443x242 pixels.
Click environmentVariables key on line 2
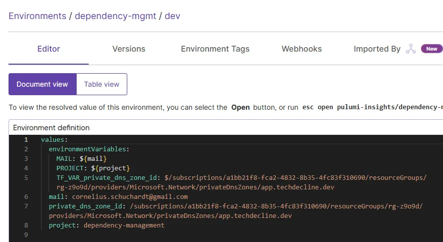[x=89, y=149]
